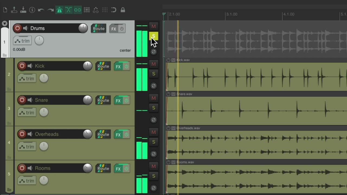Solo the Snare track
The image size is (347, 195).
(154, 108)
